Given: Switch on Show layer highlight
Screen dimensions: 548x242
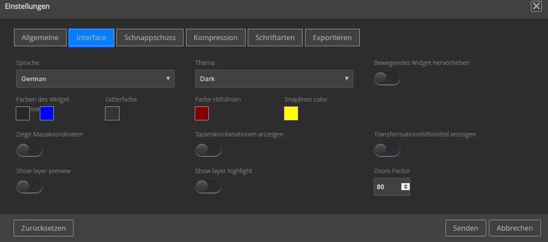Looking at the screenshot, I should [208, 187].
